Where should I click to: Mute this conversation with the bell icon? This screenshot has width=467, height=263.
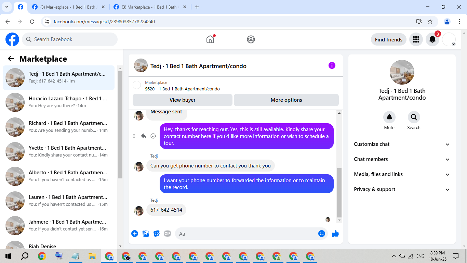(x=389, y=117)
